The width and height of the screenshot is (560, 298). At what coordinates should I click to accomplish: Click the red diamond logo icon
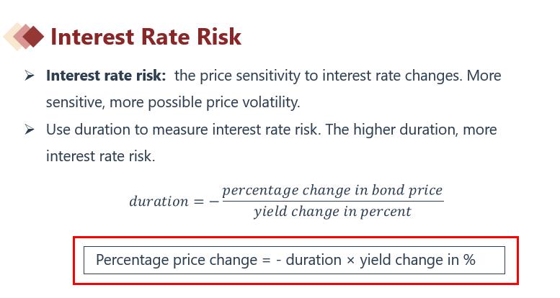click(x=24, y=37)
